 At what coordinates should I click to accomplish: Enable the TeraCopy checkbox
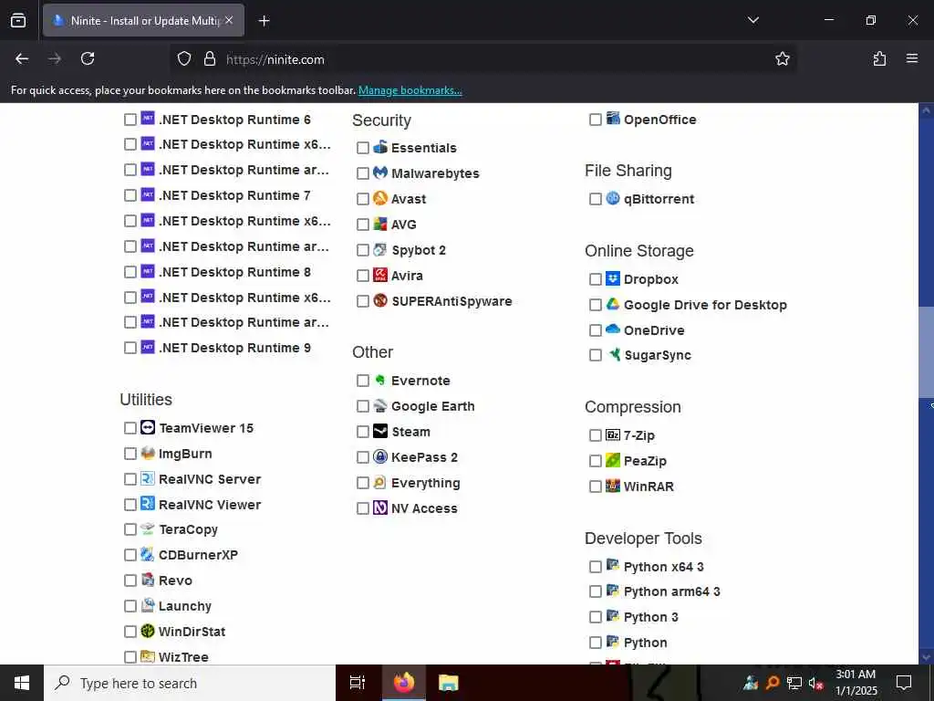[130, 529]
